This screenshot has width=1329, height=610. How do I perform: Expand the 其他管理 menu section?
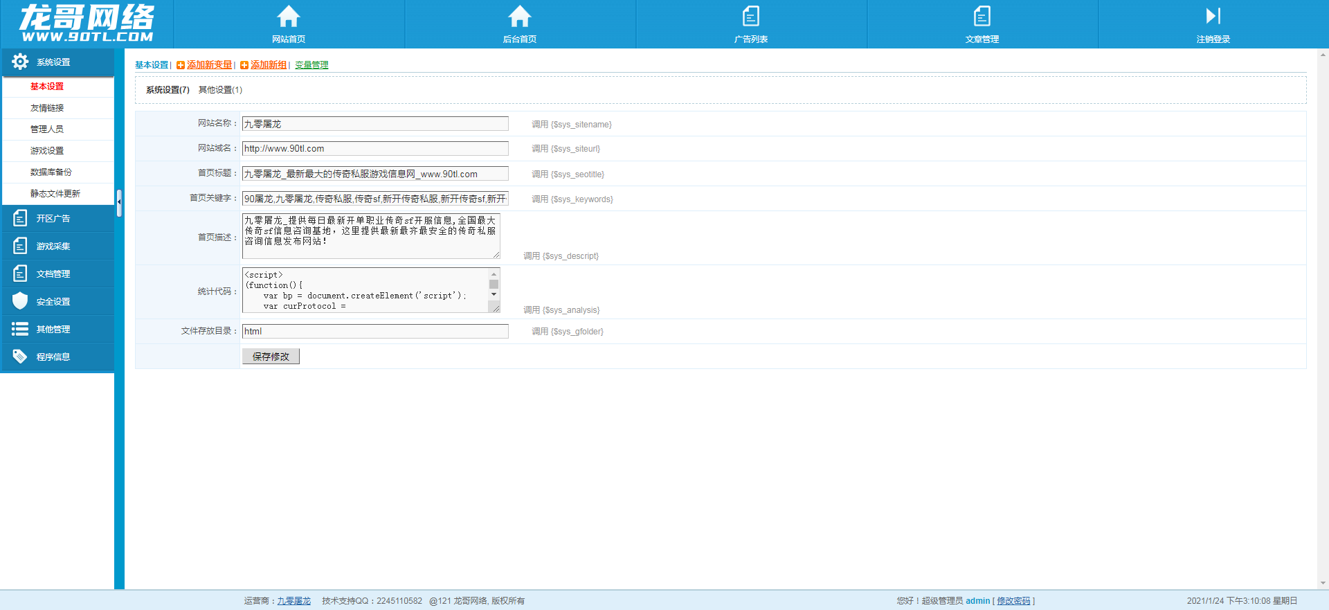pyautogui.click(x=58, y=329)
